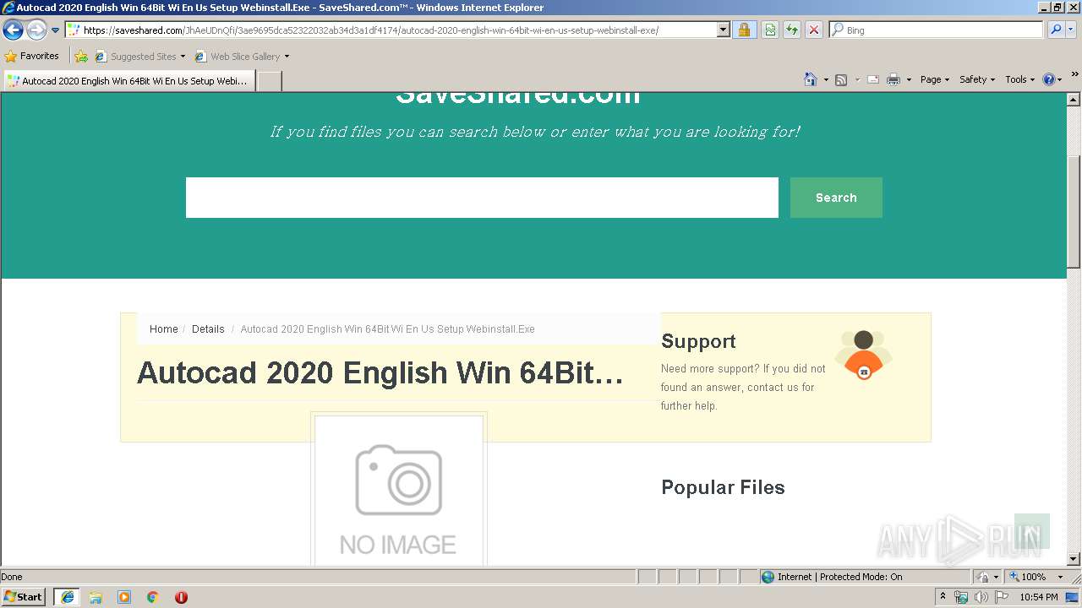This screenshot has height=608, width=1082.
Task: Click the orange support agent icon
Action: [864, 355]
